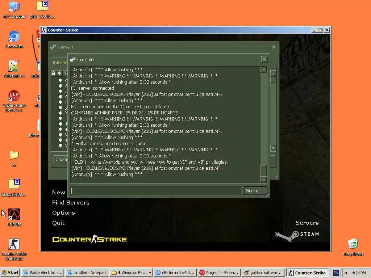This screenshot has height=278, width=371.
Task: Click the shield column header in Servers list
Action: coord(59,73)
